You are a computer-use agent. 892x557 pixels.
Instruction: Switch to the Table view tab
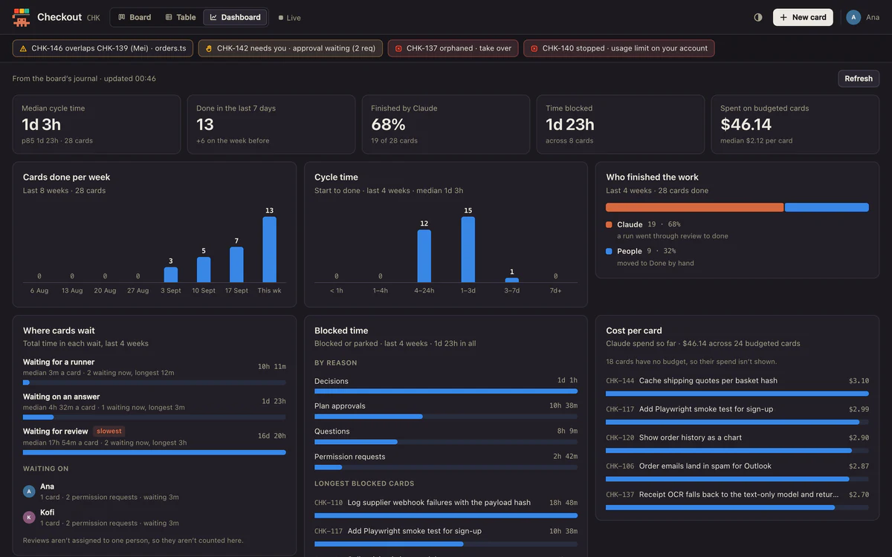pos(181,17)
